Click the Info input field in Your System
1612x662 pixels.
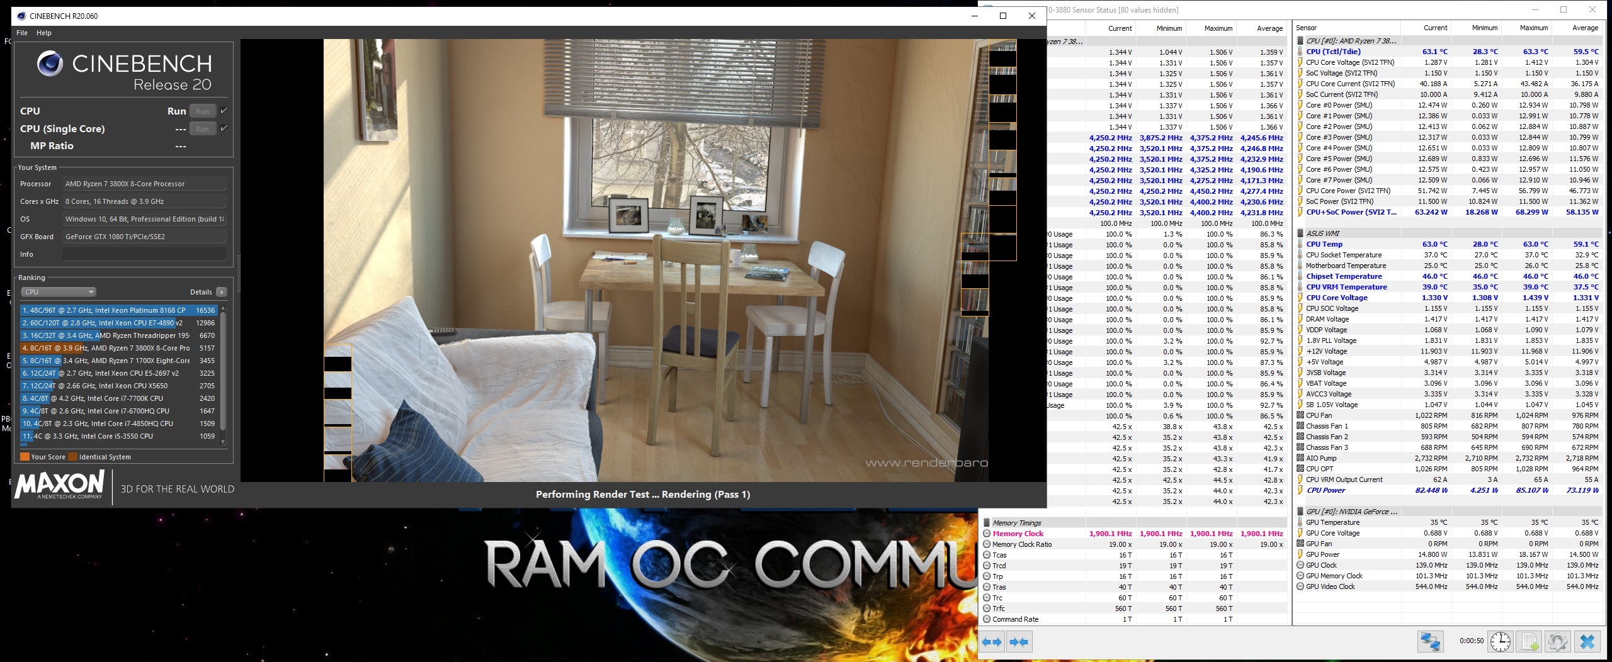tap(144, 254)
